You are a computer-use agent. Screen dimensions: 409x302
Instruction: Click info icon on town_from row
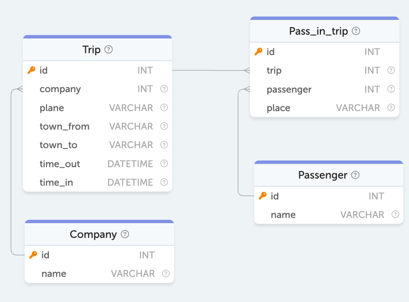pos(164,126)
